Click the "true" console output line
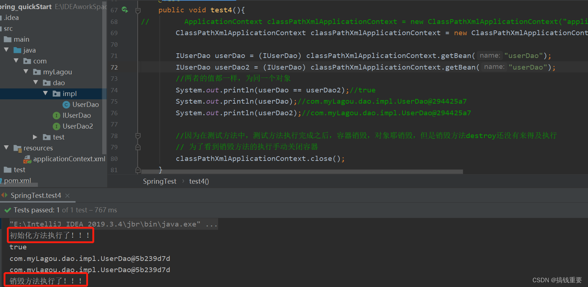This screenshot has width=588, height=287. click(18, 247)
